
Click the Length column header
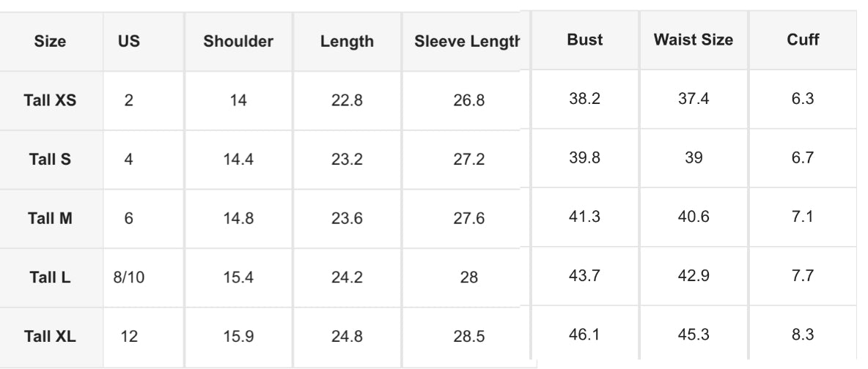pyautogui.click(x=347, y=42)
